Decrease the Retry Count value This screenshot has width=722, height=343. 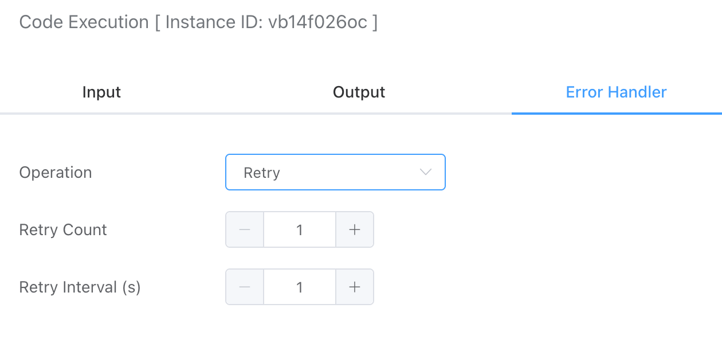(245, 230)
